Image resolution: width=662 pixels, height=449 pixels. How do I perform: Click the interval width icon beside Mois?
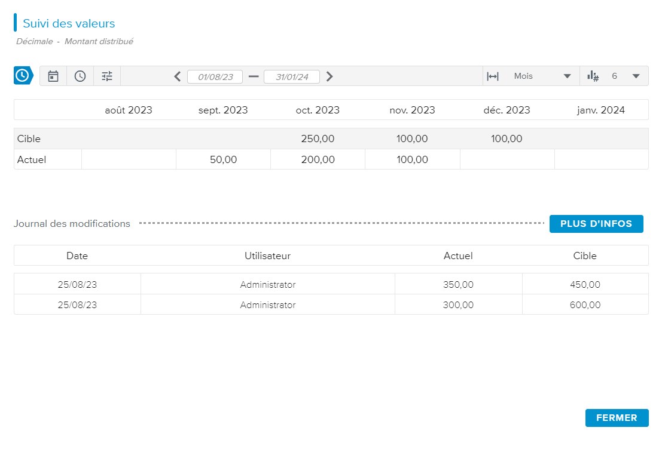click(x=493, y=76)
